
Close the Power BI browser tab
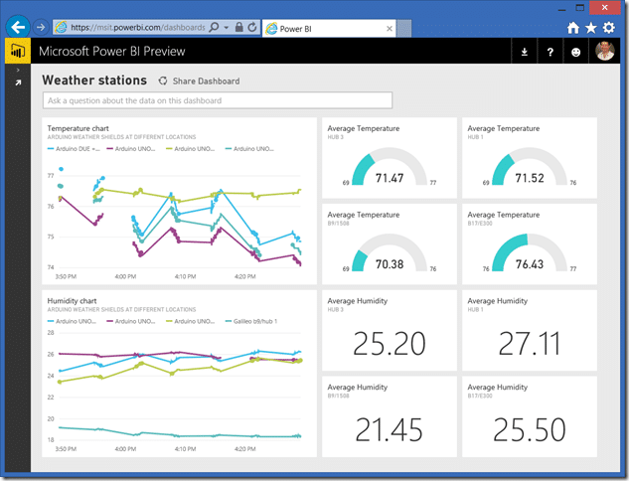click(x=390, y=29)
